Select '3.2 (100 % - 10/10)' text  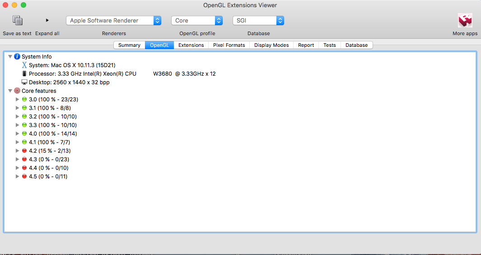pyautogui.click(x=53, y=117)
